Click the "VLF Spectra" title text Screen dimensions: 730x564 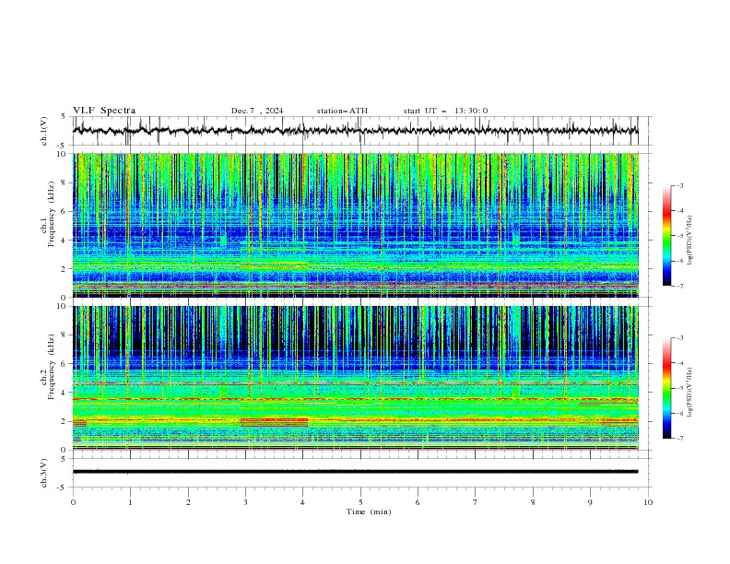[x=104, y=111]
